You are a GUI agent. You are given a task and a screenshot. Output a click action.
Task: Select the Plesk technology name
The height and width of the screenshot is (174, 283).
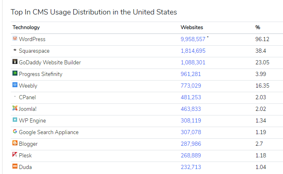coord(25,155)
